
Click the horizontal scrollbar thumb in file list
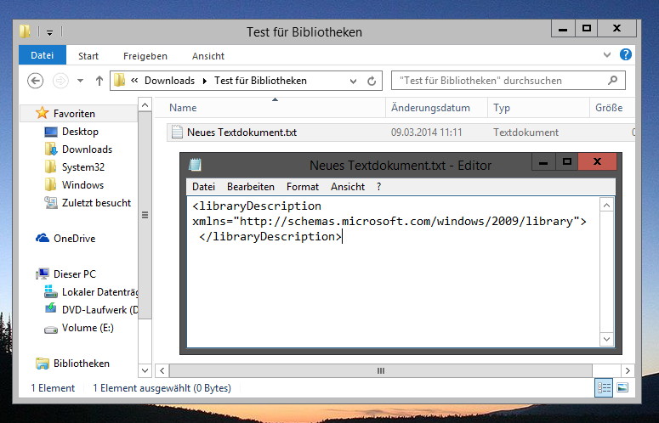[381, 371]
